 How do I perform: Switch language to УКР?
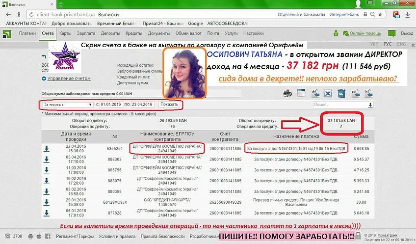374,44
